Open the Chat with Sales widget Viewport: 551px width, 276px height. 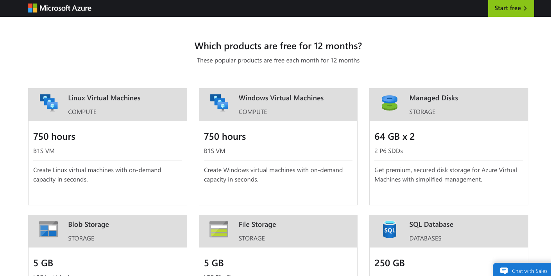(522, 270)
